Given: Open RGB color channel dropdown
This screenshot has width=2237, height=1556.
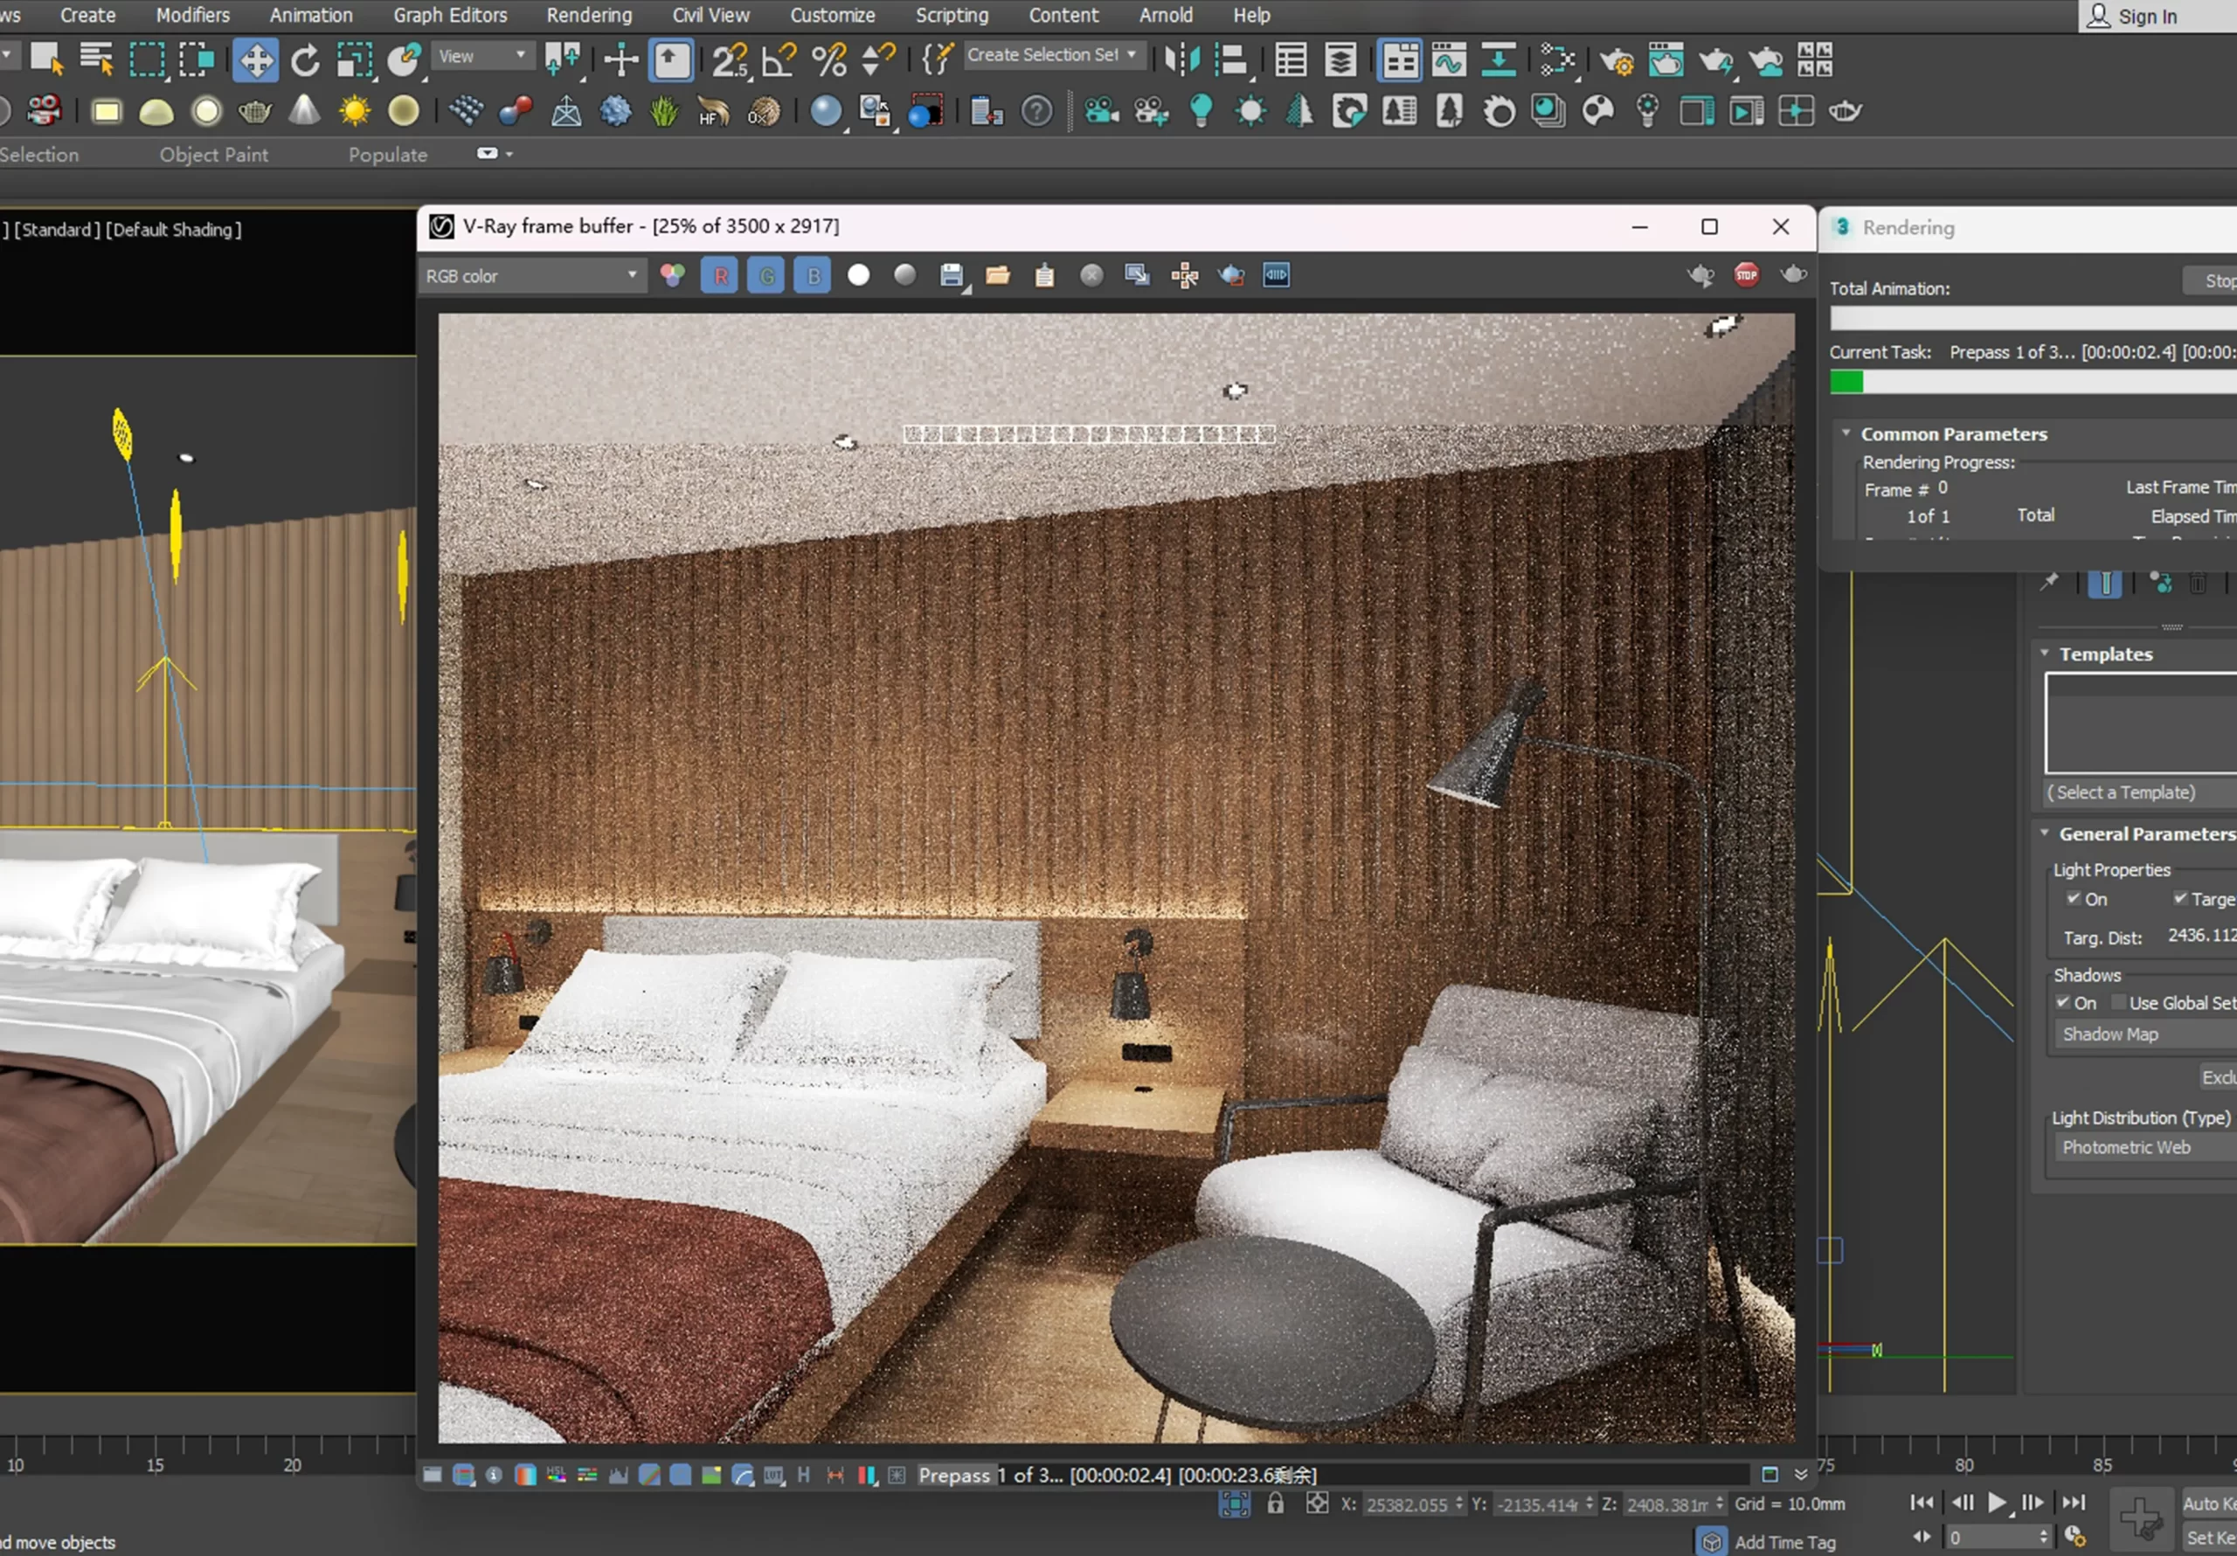Looking at the screenshot, I should coord(532,276).
